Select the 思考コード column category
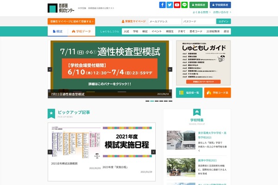Image resolution: width=278 pixels, height=185 pixels. [x=196, y=31]
